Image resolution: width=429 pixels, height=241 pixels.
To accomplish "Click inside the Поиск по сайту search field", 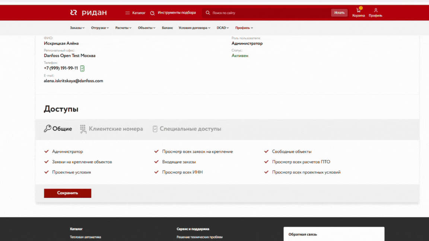I will click(x=261, y=13).
